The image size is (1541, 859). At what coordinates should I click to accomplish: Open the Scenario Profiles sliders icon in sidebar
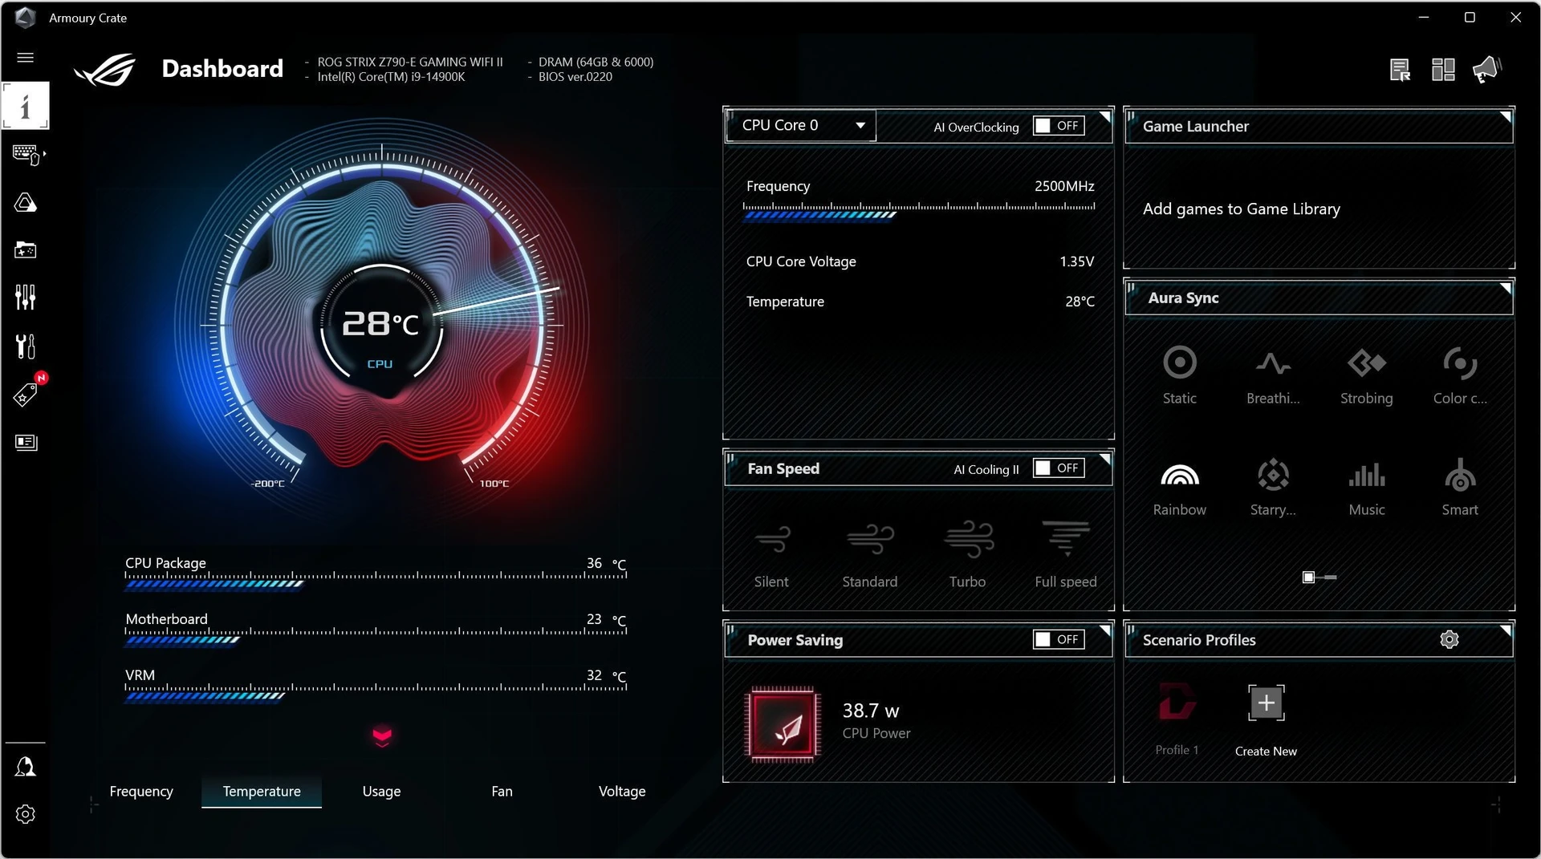click(x=25, y=297)
